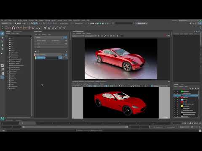The width and height of the screenshot is (202, 151).
Task: Toggle visibility of blue selected render layer
Action: (60, 58)
